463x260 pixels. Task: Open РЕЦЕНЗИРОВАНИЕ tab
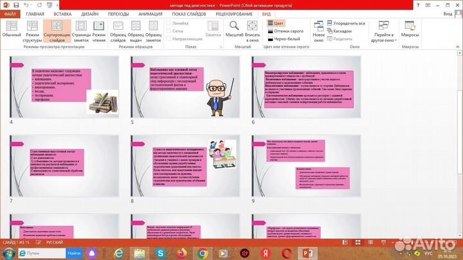[x=234, y=14]
